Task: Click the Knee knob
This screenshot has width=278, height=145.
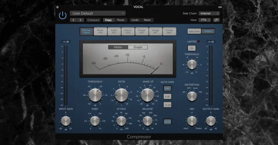Action: click(x=95, y=121)
